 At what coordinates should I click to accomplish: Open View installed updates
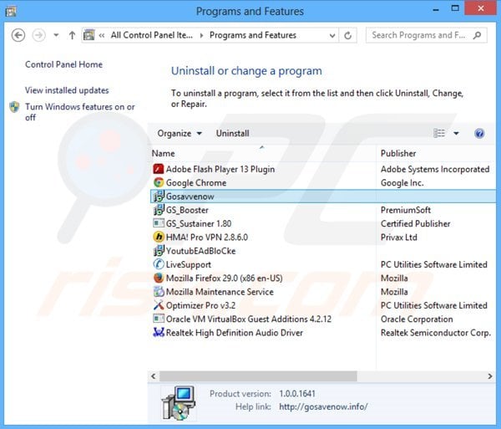67,90
